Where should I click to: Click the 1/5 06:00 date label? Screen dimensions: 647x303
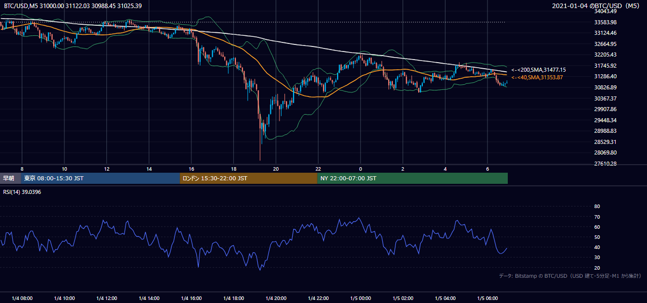(488, 298)
